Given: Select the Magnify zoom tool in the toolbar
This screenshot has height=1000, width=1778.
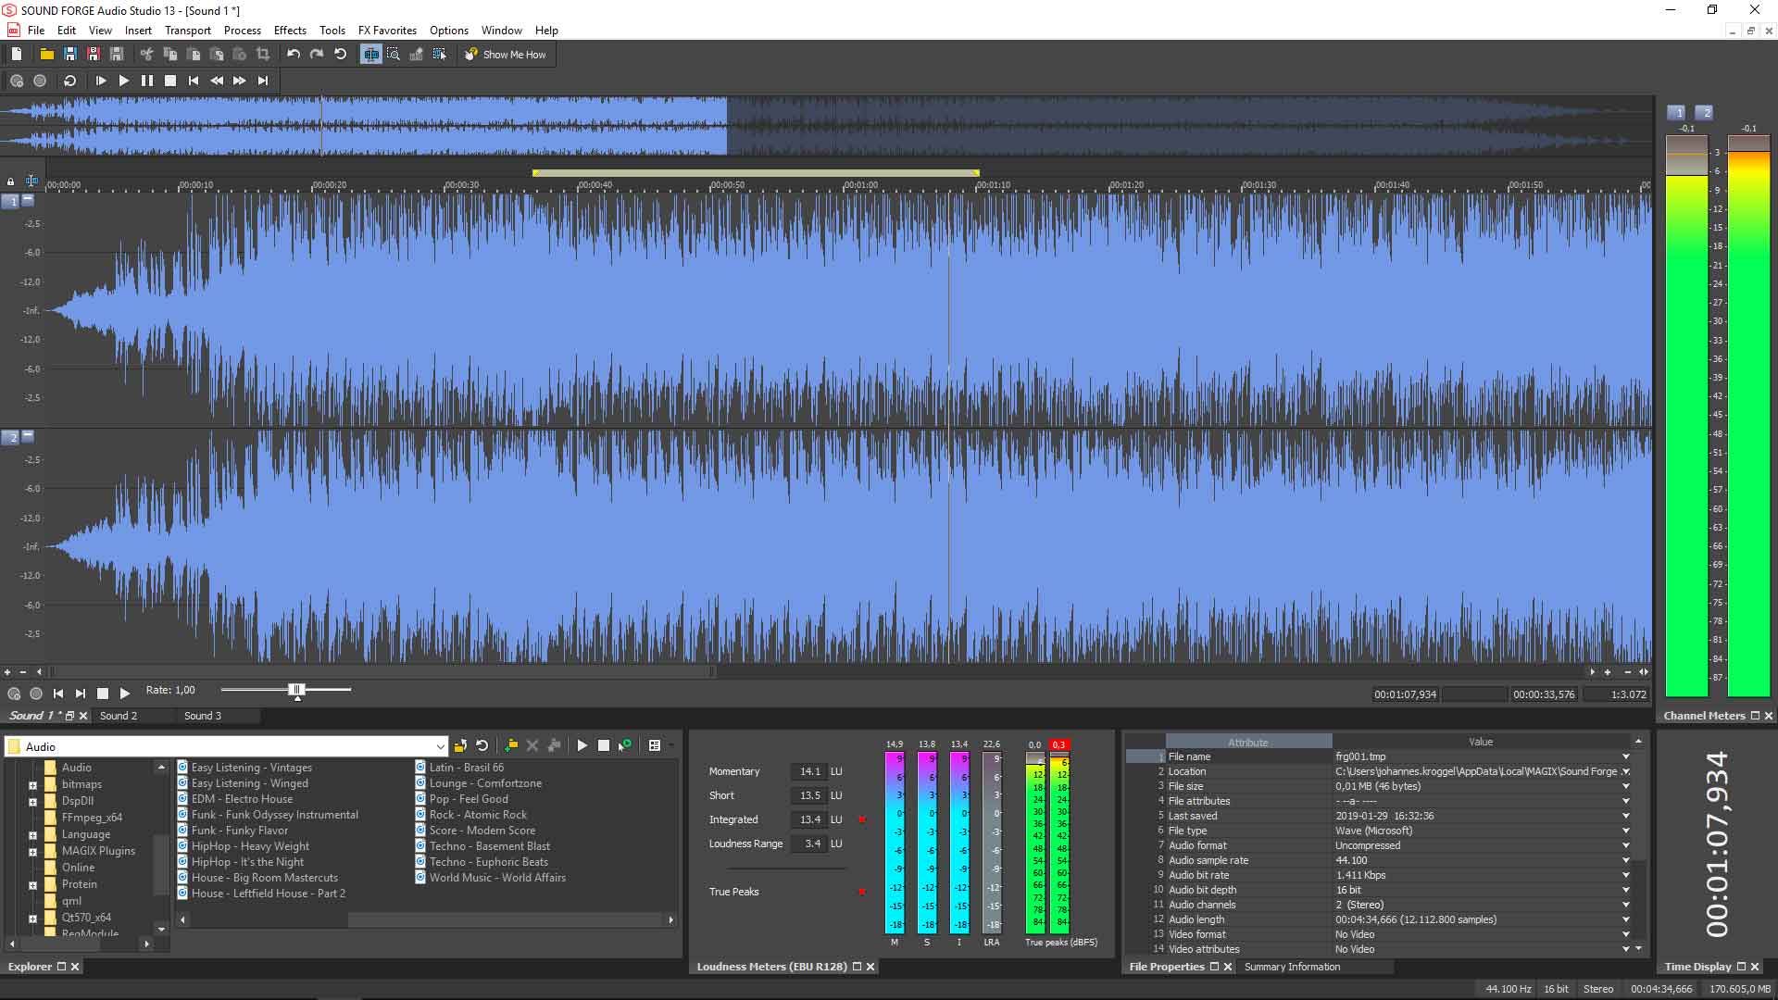Looking at the screenshot, I should point(394,54).
